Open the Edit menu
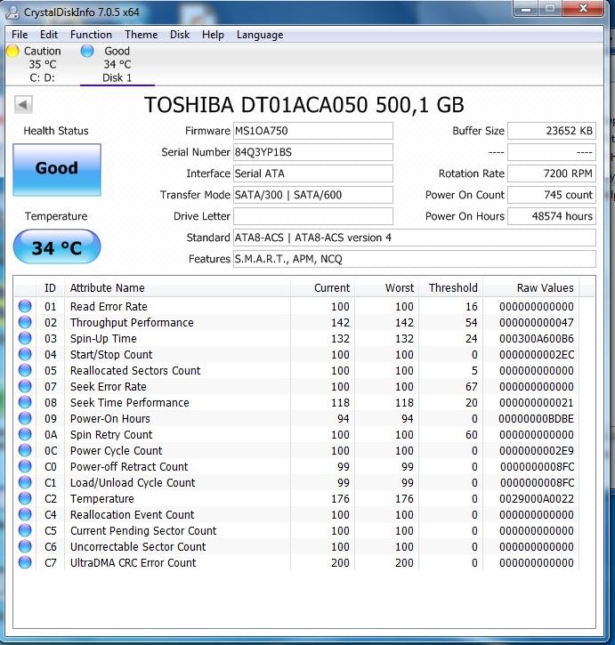Image resolution: width=615 pixels, height=645 pixels. coord(49,35)
